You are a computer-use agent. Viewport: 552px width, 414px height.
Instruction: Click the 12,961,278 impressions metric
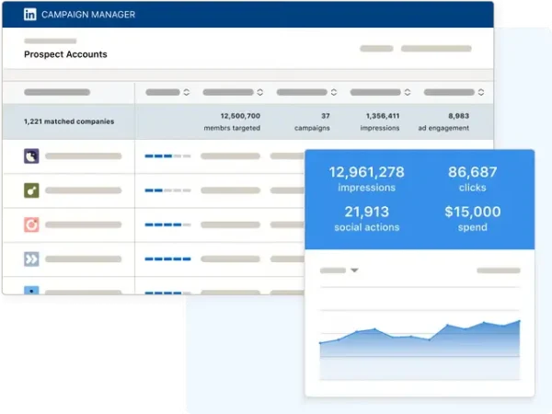366,178
